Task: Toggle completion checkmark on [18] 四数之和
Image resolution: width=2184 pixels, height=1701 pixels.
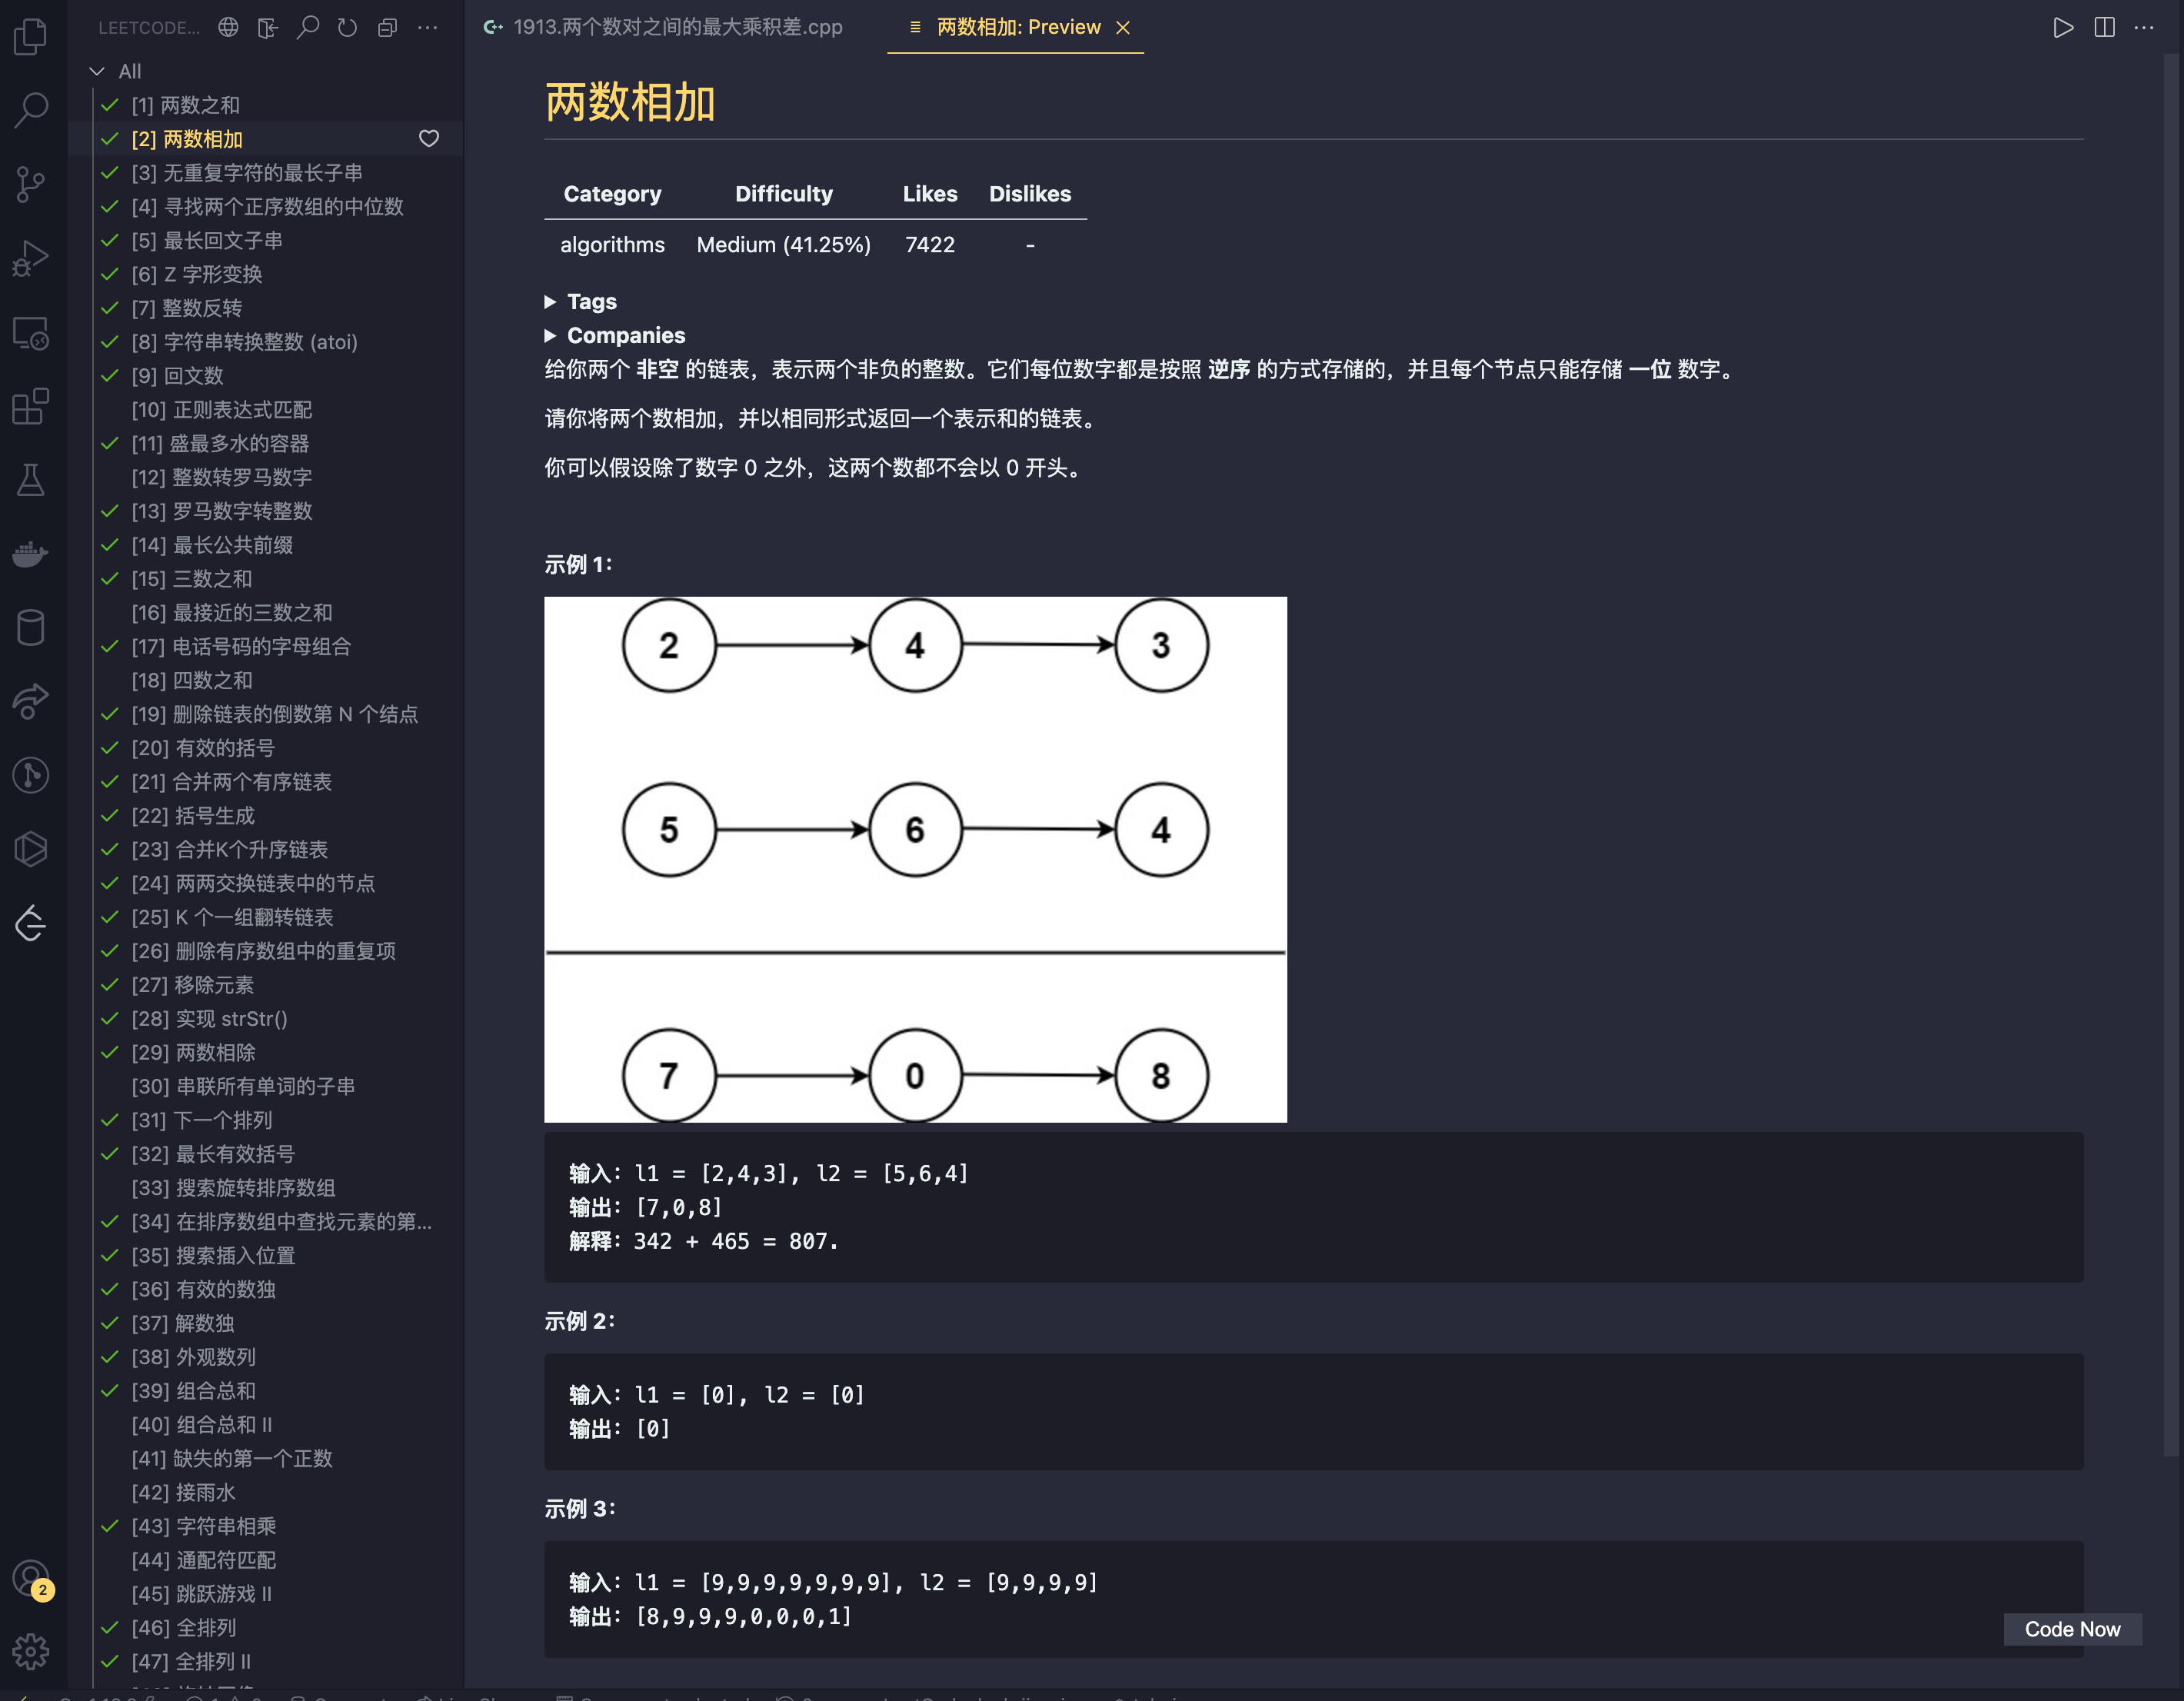Action: 112,681
